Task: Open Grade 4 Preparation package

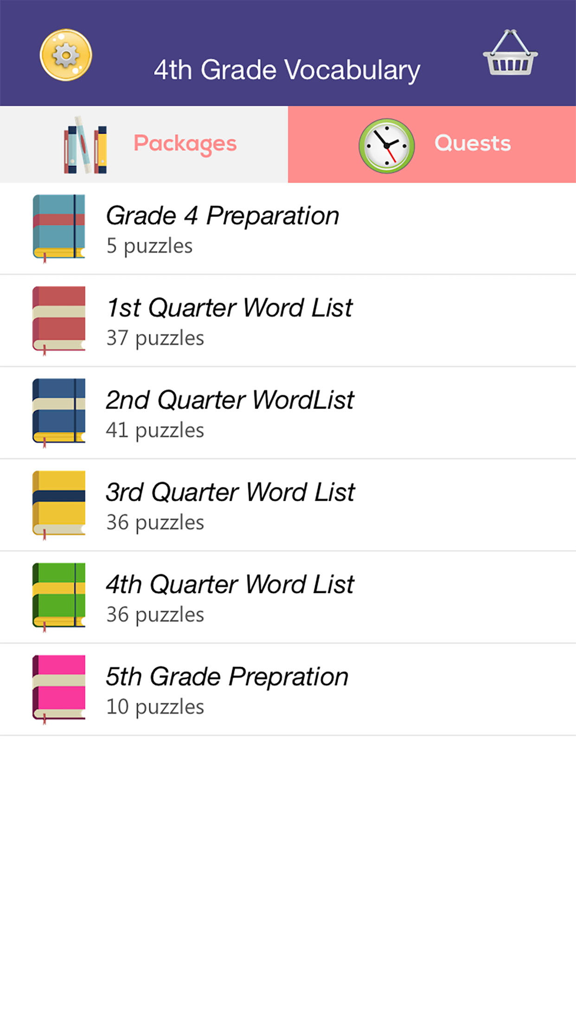Action: coord(288,228)
